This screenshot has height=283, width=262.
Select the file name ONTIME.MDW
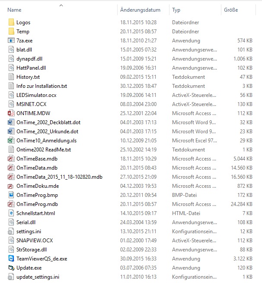tap(33, 113)
